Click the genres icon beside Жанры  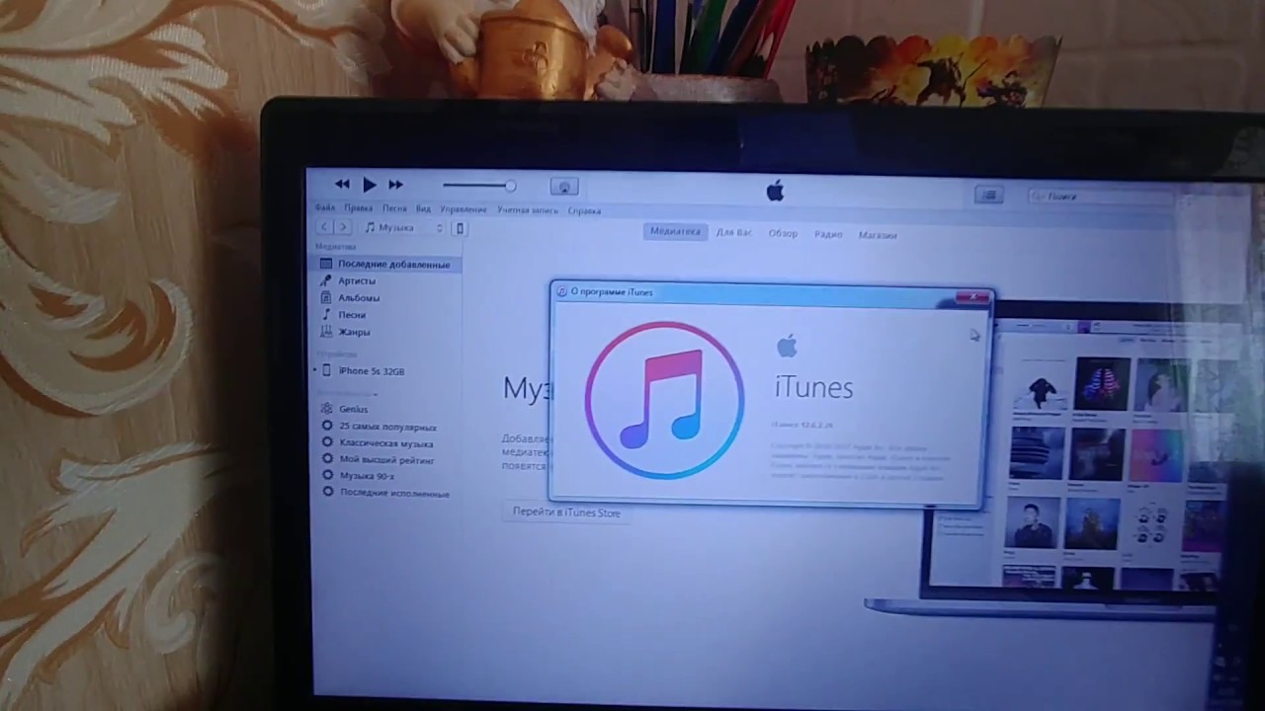pos(326,332)
